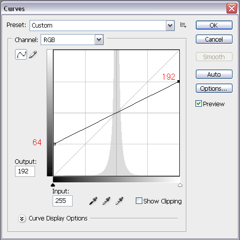Open the Preset dropdown
The width and height of the screenshot is (240, 240).
(102, 26)
